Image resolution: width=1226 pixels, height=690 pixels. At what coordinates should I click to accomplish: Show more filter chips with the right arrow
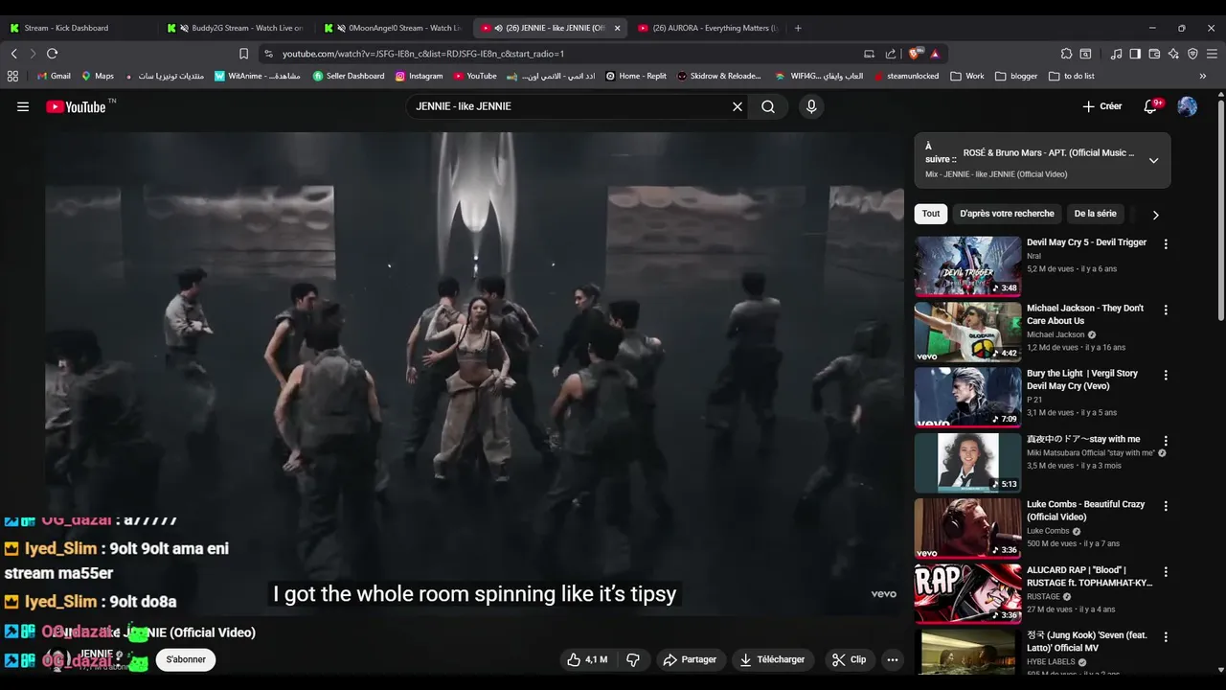point(1155,215)
